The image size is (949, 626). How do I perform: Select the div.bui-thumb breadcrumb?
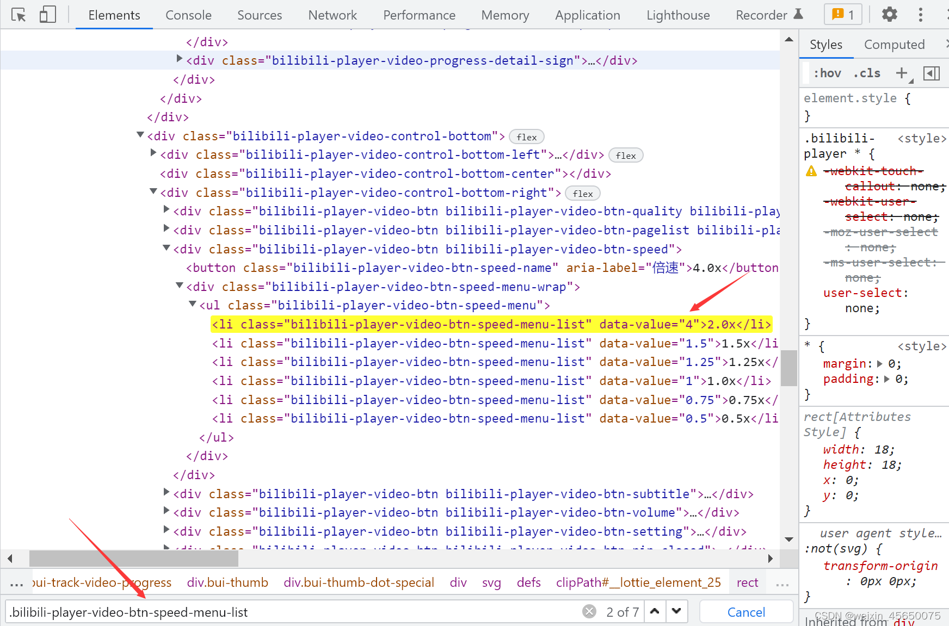(x=227, y=582)
